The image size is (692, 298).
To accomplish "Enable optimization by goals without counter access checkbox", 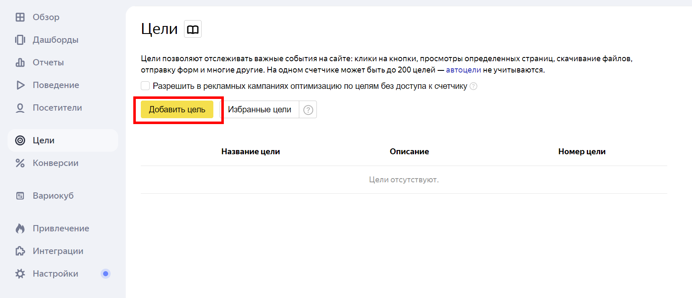I will click(145, 86).
